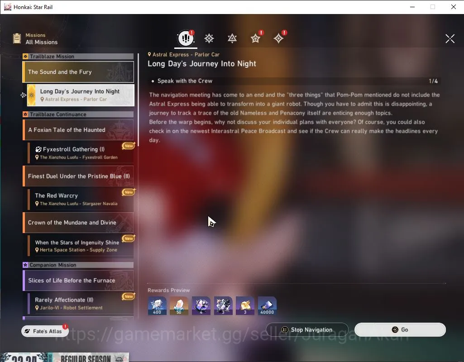Click Stop Navigation button

tap(307, 329)
